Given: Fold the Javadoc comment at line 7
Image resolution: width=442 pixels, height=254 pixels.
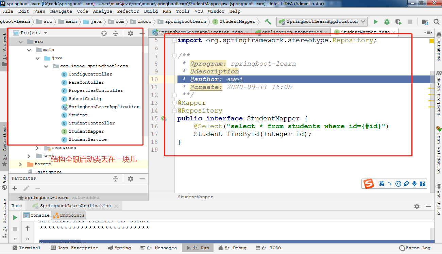Looking at the screenshot, I should (174, 56).
